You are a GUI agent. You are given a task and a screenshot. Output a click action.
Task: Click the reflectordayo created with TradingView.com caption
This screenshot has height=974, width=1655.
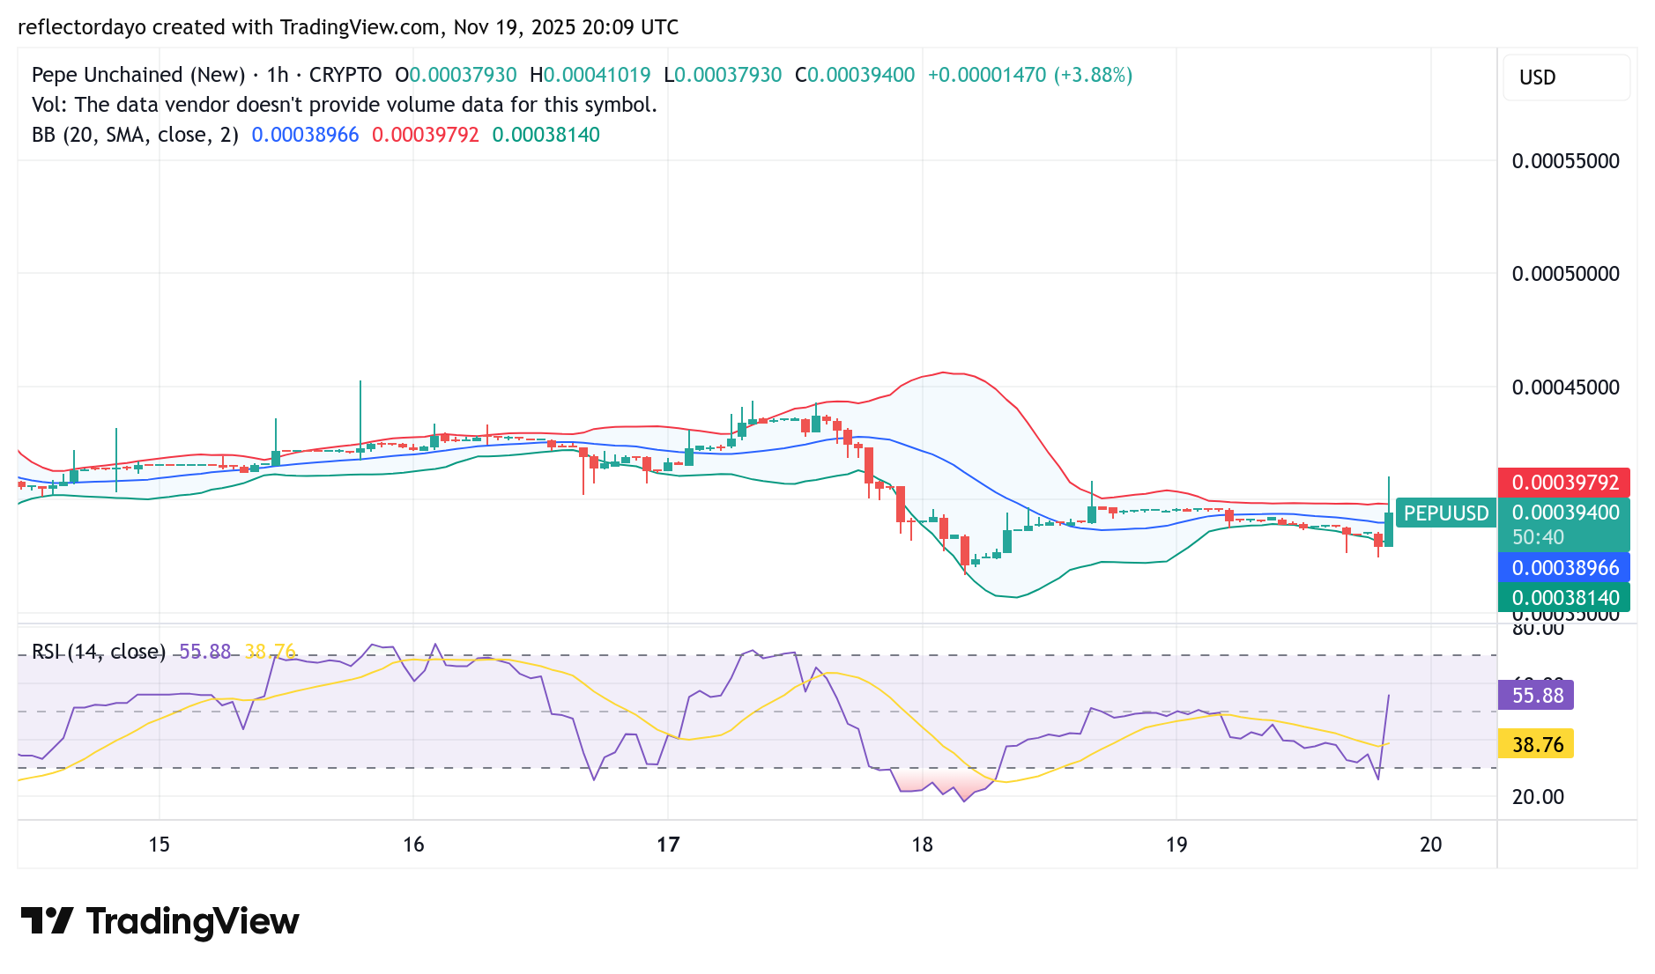pyautogui.click(x=348, y=27)
